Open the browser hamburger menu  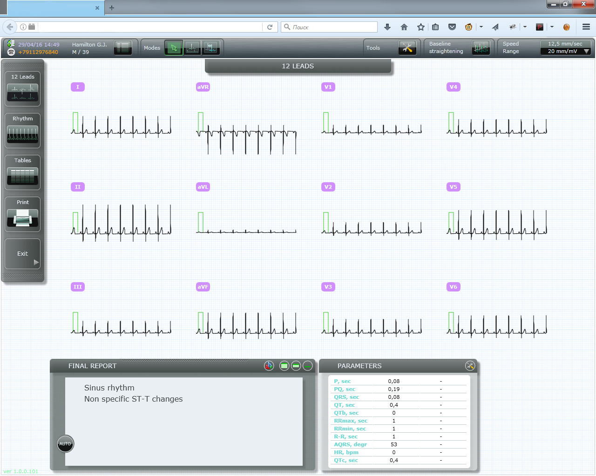click(586, 27)
